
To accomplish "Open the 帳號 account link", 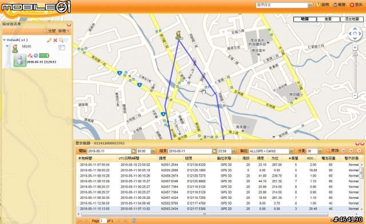I will pyautogui.click(x=339, y=5).
